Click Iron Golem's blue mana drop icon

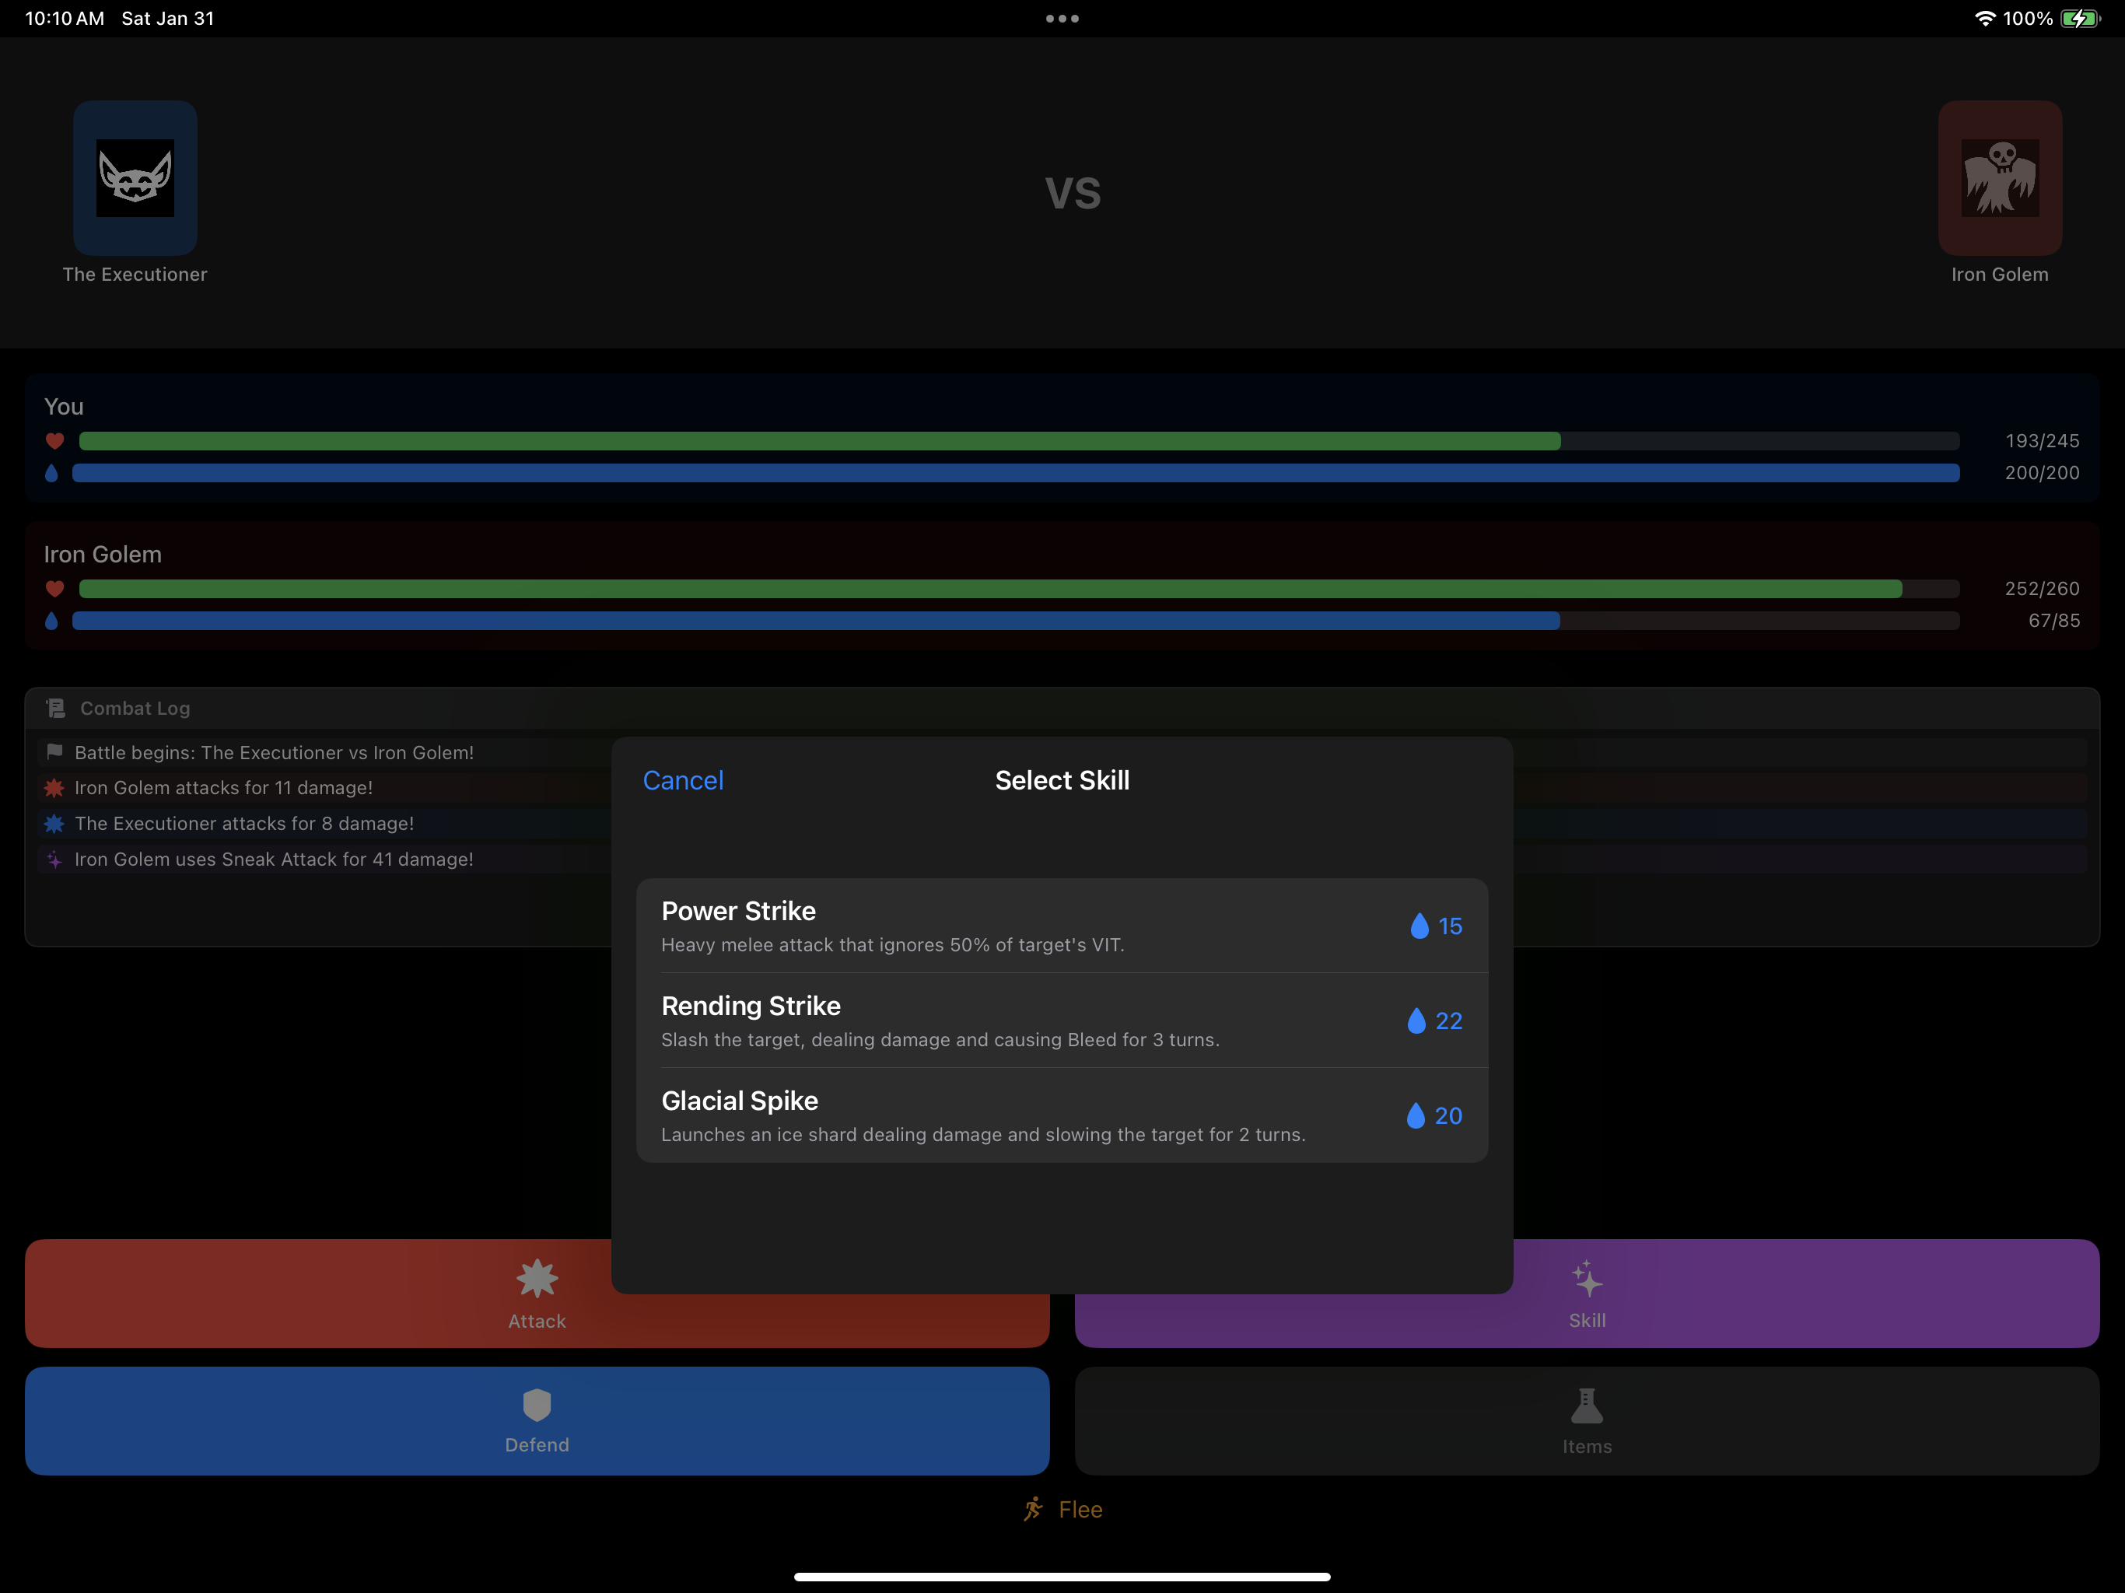pos(52,621)
